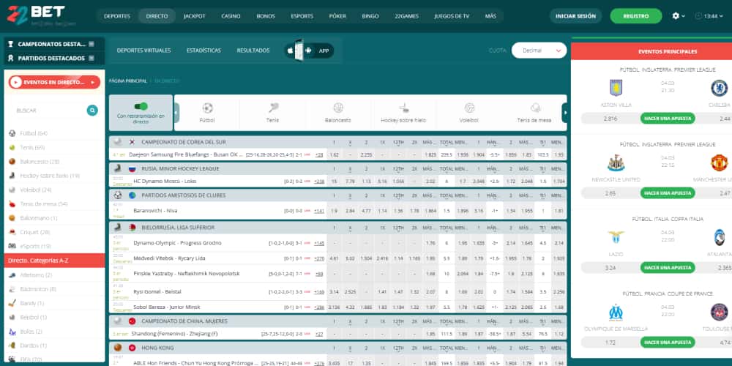Expand +141 markets for Baranovichi - Niva

coord(319,211)
